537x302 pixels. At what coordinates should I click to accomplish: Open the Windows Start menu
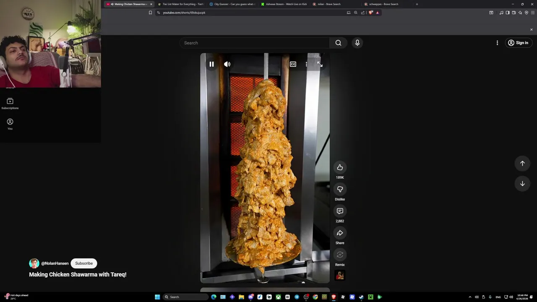pyautogui.click(x=157, y=297)
